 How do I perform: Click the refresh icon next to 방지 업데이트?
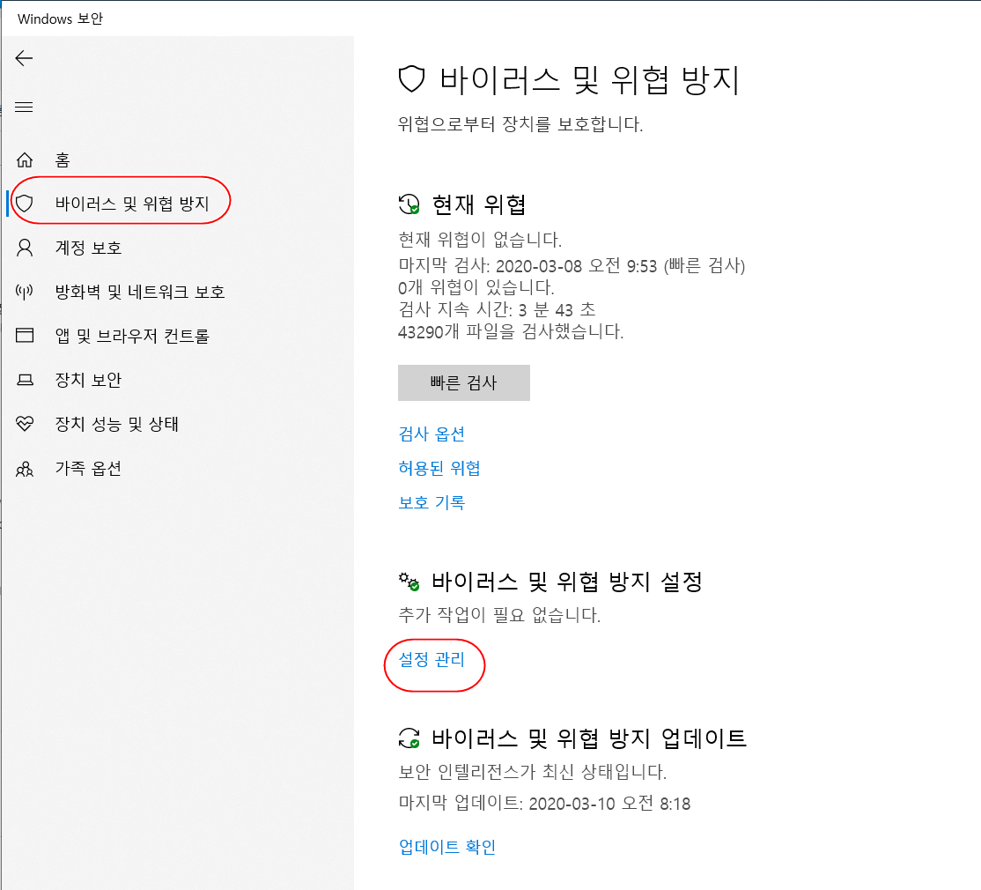409,738
